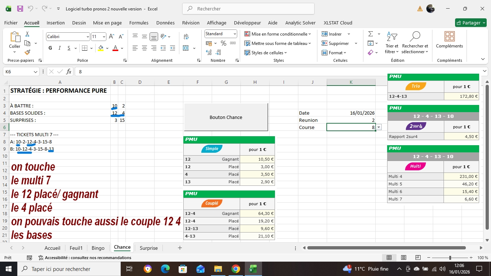
Task: Click the accounting number format icon
Action: click(x=209, y=43)
